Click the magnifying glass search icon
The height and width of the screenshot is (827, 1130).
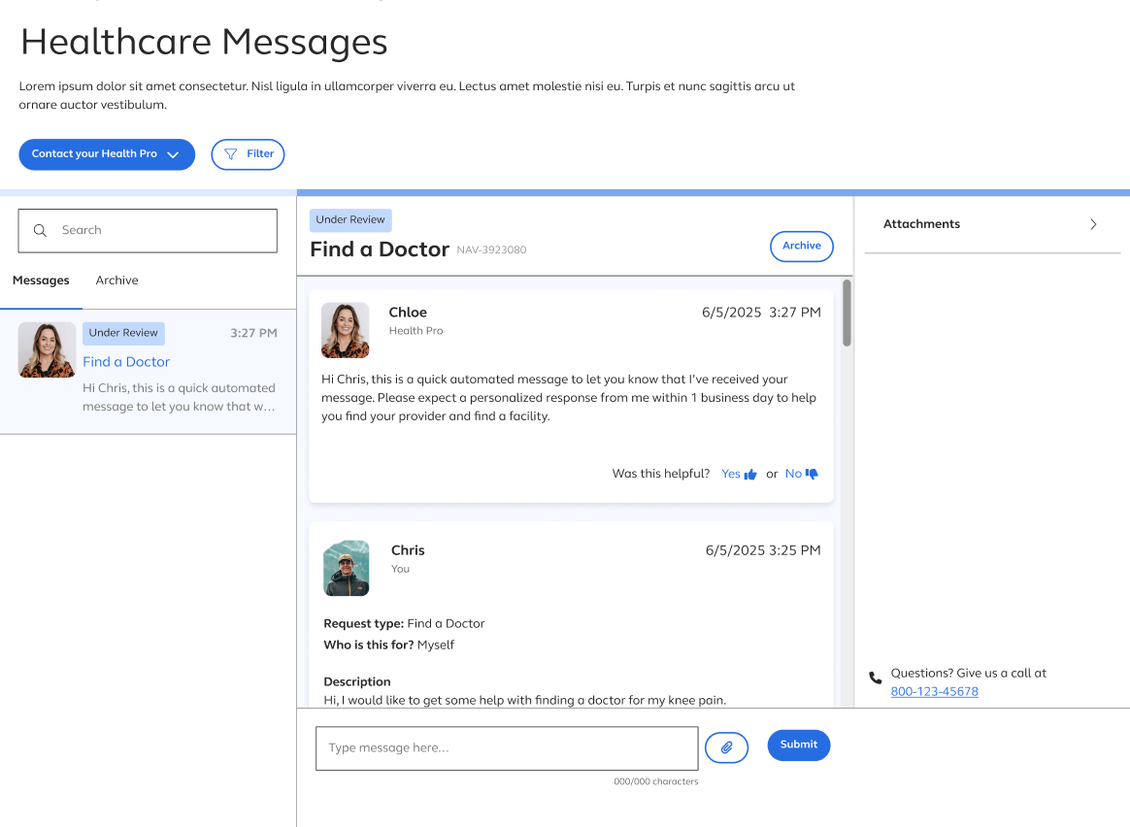pos(40,231)
